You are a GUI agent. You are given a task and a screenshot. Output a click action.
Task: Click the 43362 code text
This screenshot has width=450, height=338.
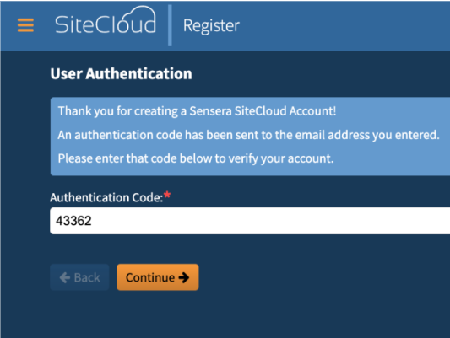pos(73,221)
